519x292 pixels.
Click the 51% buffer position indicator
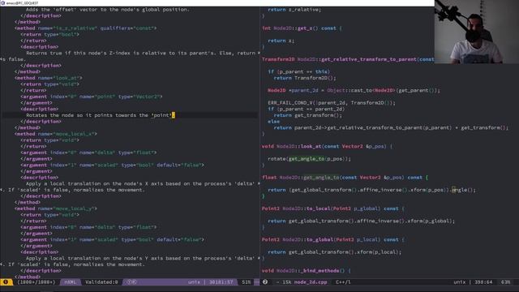(246, 282)
